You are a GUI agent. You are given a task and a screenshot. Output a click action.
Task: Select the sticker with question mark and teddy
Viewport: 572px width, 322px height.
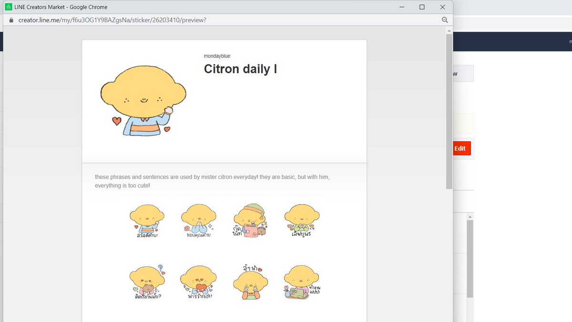147,282
